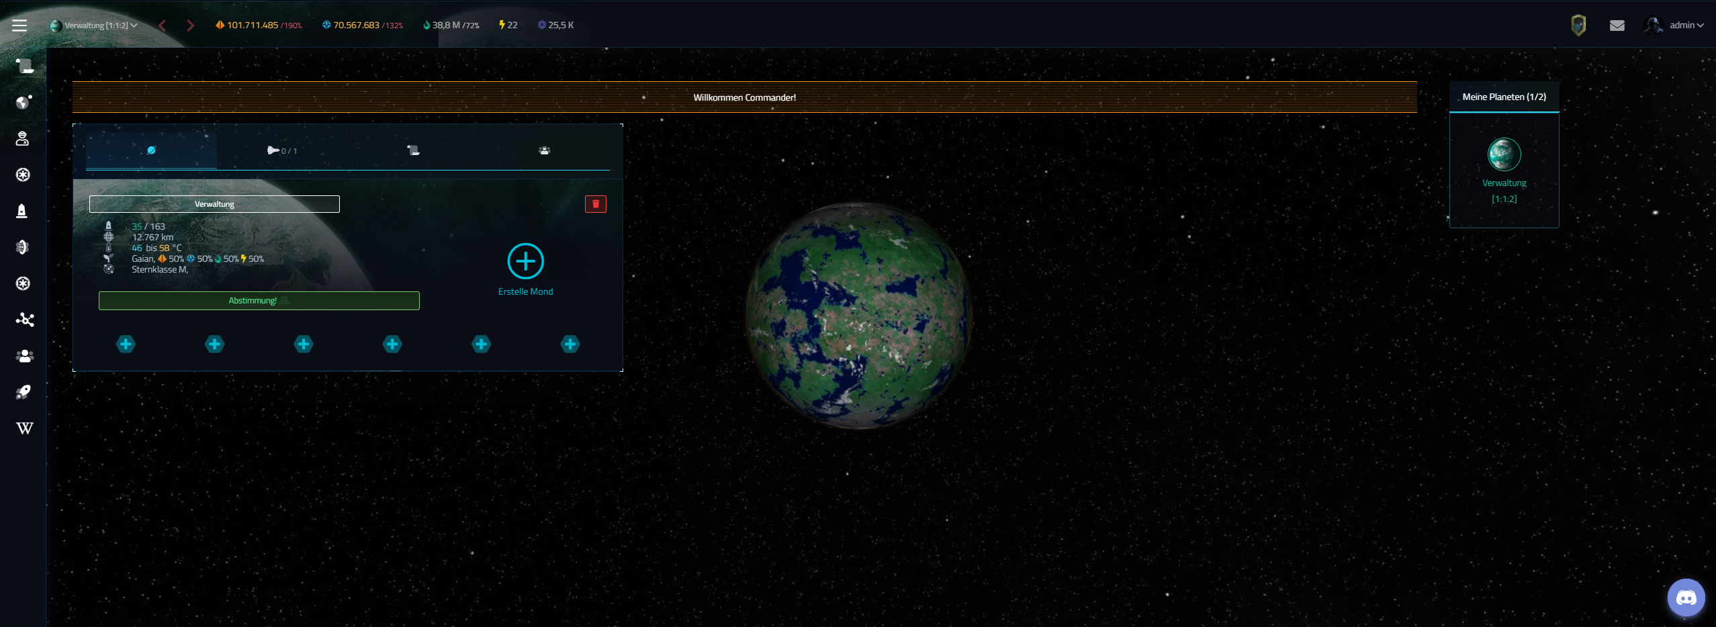Open the hamburger menu
This screenshot has height=627, width=1716.
19,26
